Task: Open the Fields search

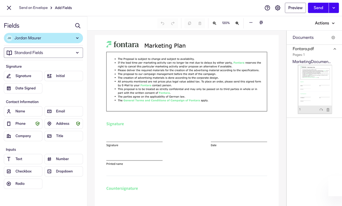Action: coord(78,26)
